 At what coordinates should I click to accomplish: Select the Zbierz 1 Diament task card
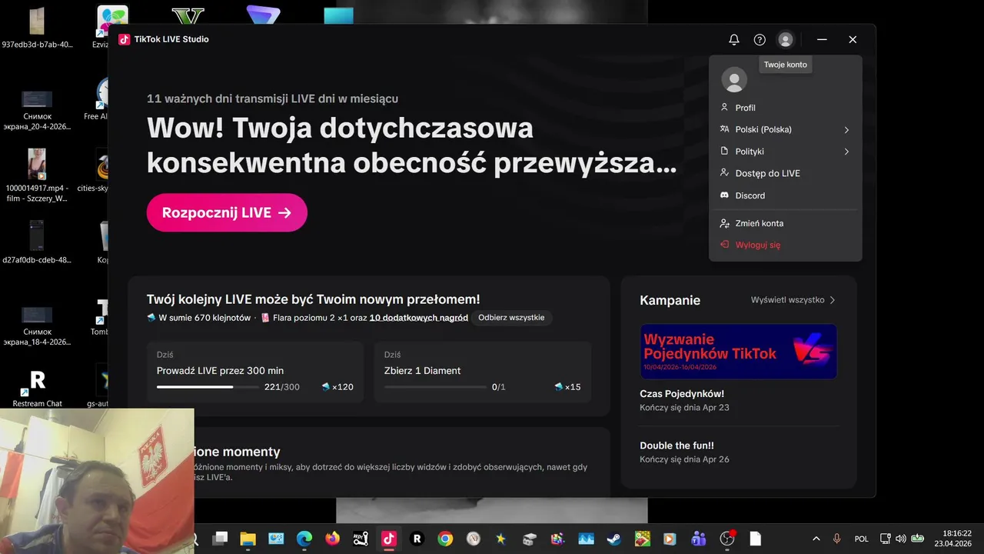click(x=483, y=372)
